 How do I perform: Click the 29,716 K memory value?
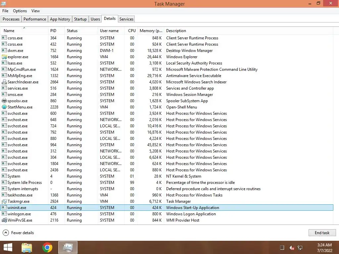tap(154, 76)
